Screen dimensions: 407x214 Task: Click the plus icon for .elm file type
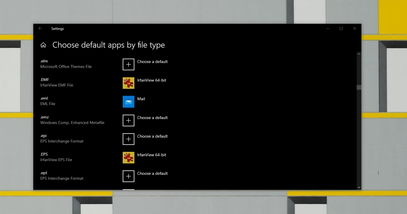pyautogui.click(x=129, y=64)
